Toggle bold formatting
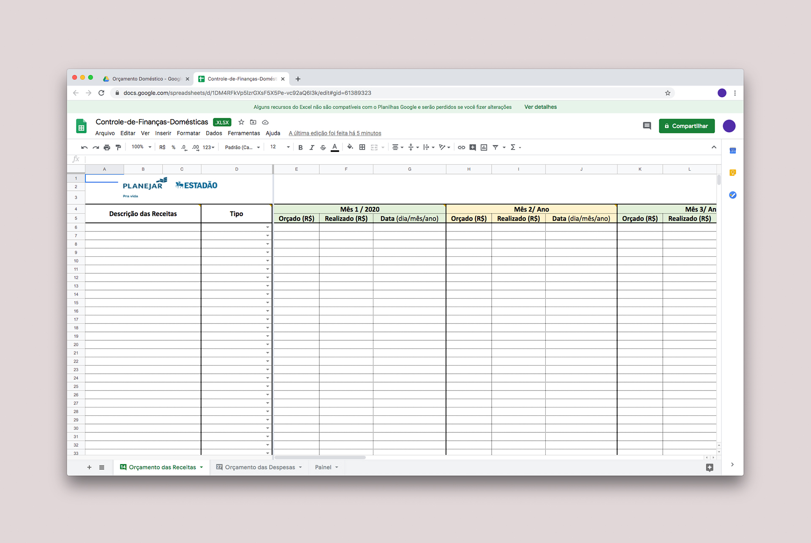The width and height of the screenshot is (811, 543). [300, 147]
